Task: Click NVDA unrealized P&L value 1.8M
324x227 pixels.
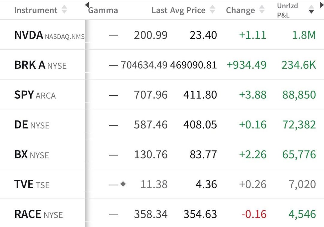Action: (x=304, y=35)
